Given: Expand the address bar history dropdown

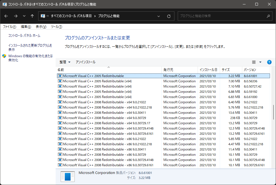Looking at the screenshot, I should click(x=159, y=16).
